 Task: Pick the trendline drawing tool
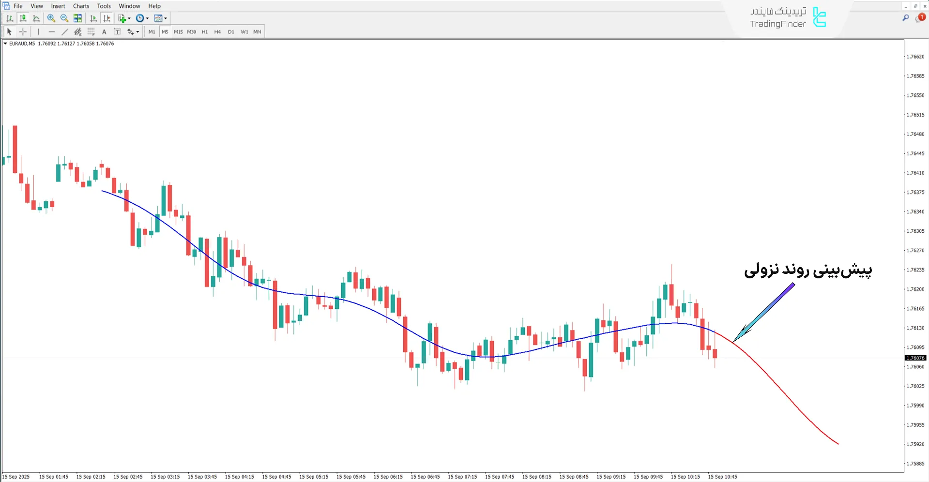coord(65,32)
